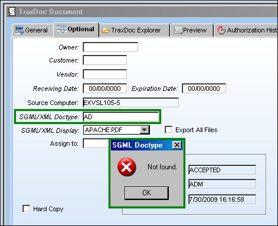Click the Owner input field
This screenshot has width=278, height=226.
pyautogui.click(x=110, y=47)
